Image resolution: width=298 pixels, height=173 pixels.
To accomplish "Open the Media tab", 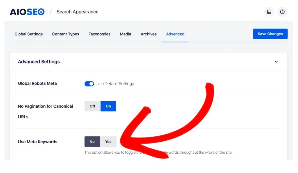I will point(125,34).
